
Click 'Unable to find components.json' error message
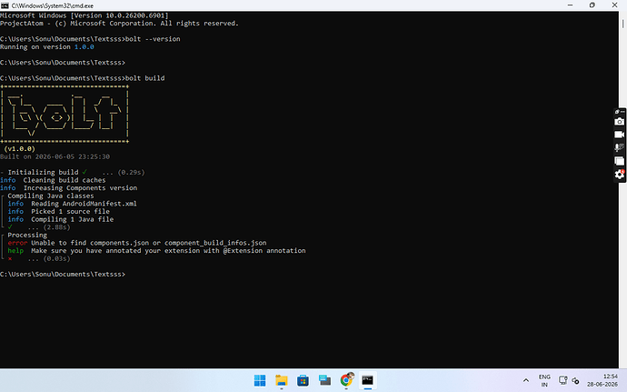(x=149, y=243)
